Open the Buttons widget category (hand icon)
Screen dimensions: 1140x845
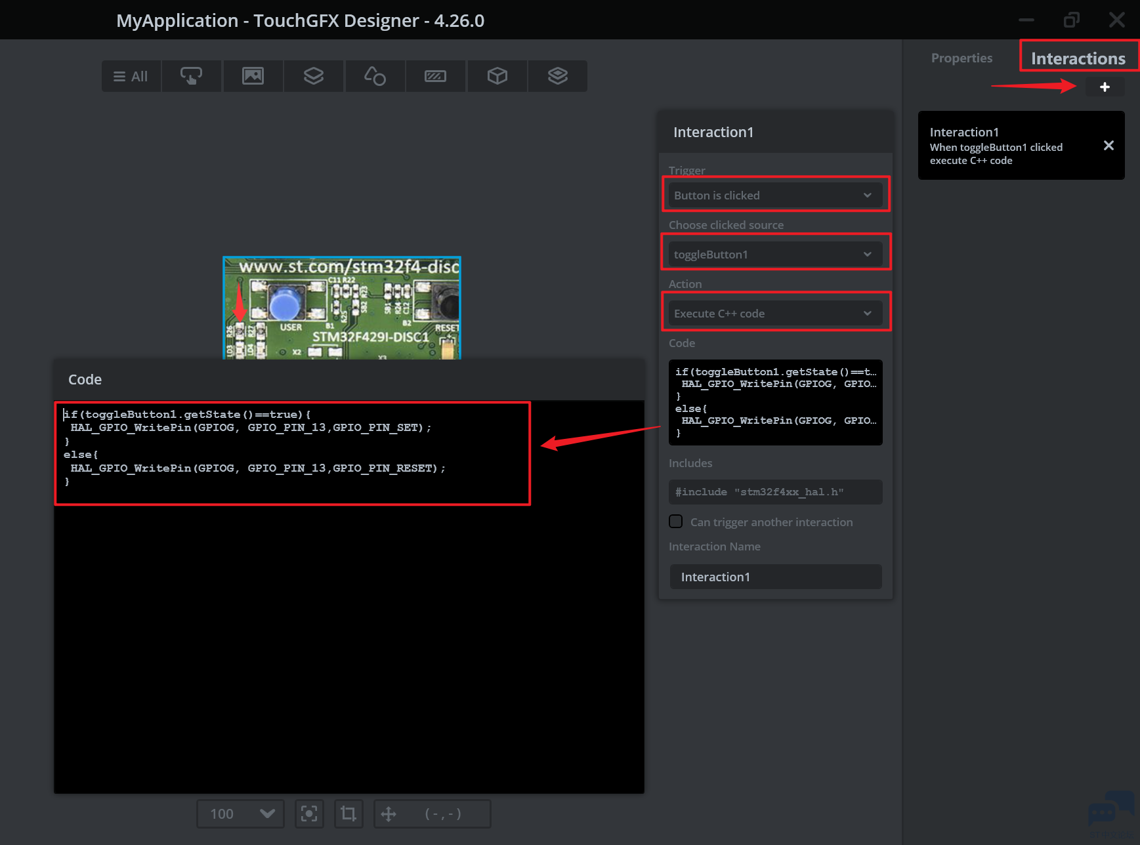[x=191, y=76]
